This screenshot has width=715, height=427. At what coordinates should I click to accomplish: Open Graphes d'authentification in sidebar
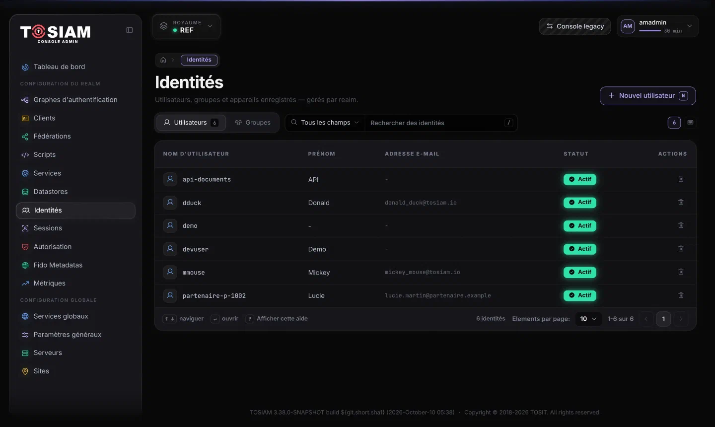tap(75, 100)
